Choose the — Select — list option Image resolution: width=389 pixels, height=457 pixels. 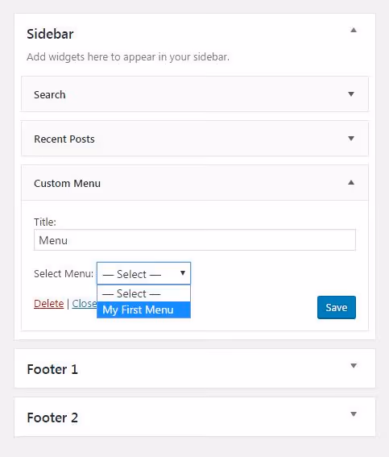[x=143, y=293]
